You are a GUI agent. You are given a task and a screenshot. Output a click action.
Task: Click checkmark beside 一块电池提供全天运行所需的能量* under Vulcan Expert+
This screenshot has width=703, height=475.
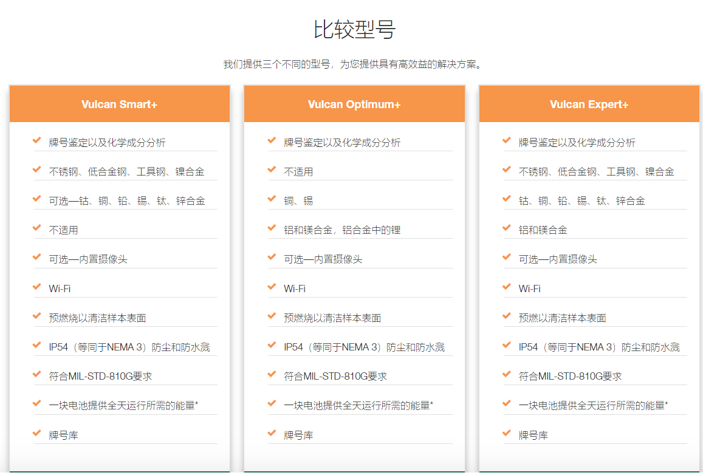click(507, 404)
